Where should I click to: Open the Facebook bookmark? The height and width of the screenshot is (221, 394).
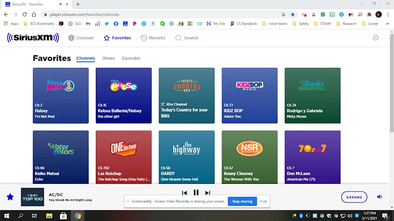pyautogui.click(x=116, y=24)
